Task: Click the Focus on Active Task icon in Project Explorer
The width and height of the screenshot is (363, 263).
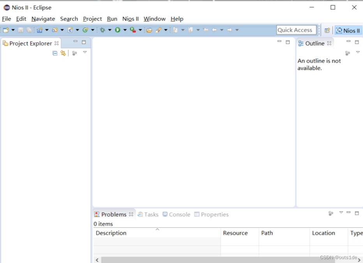Action: click(x=74, y=53)
